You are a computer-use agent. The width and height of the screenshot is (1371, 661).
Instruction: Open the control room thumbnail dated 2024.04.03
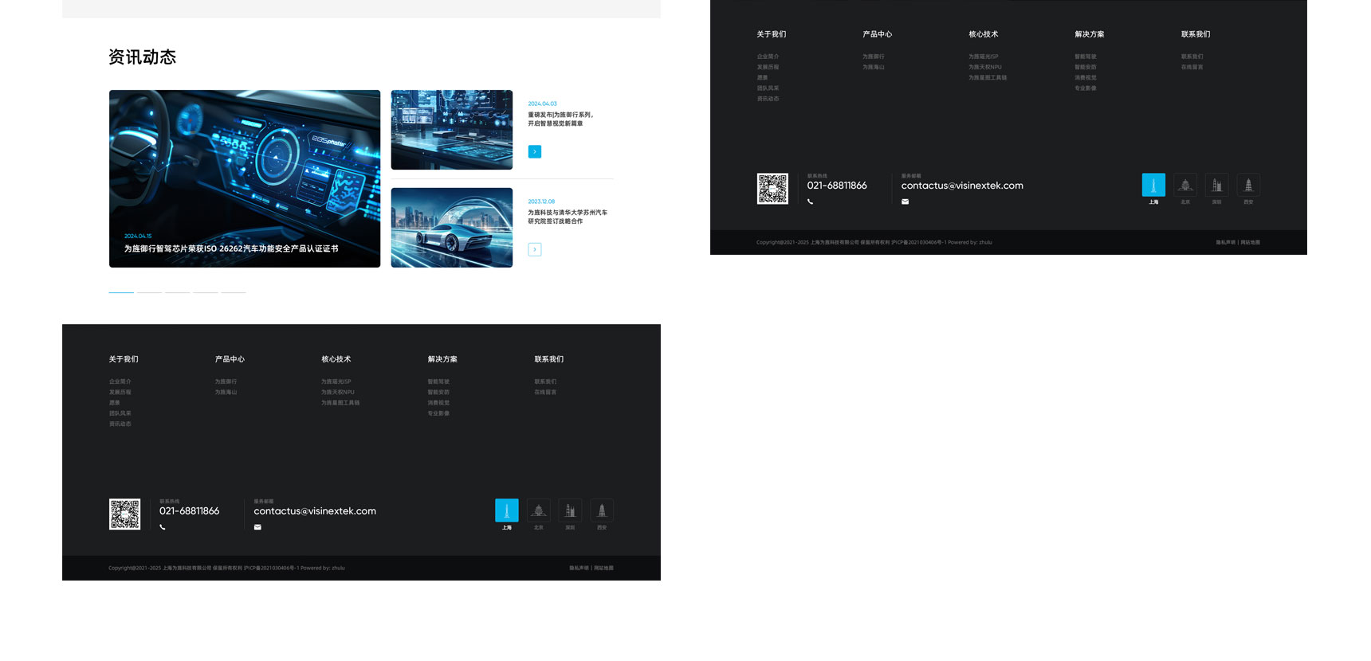click(452, 130)
